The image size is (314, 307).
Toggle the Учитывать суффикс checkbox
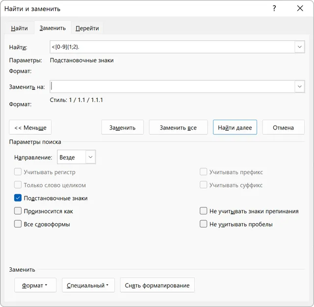203,185
